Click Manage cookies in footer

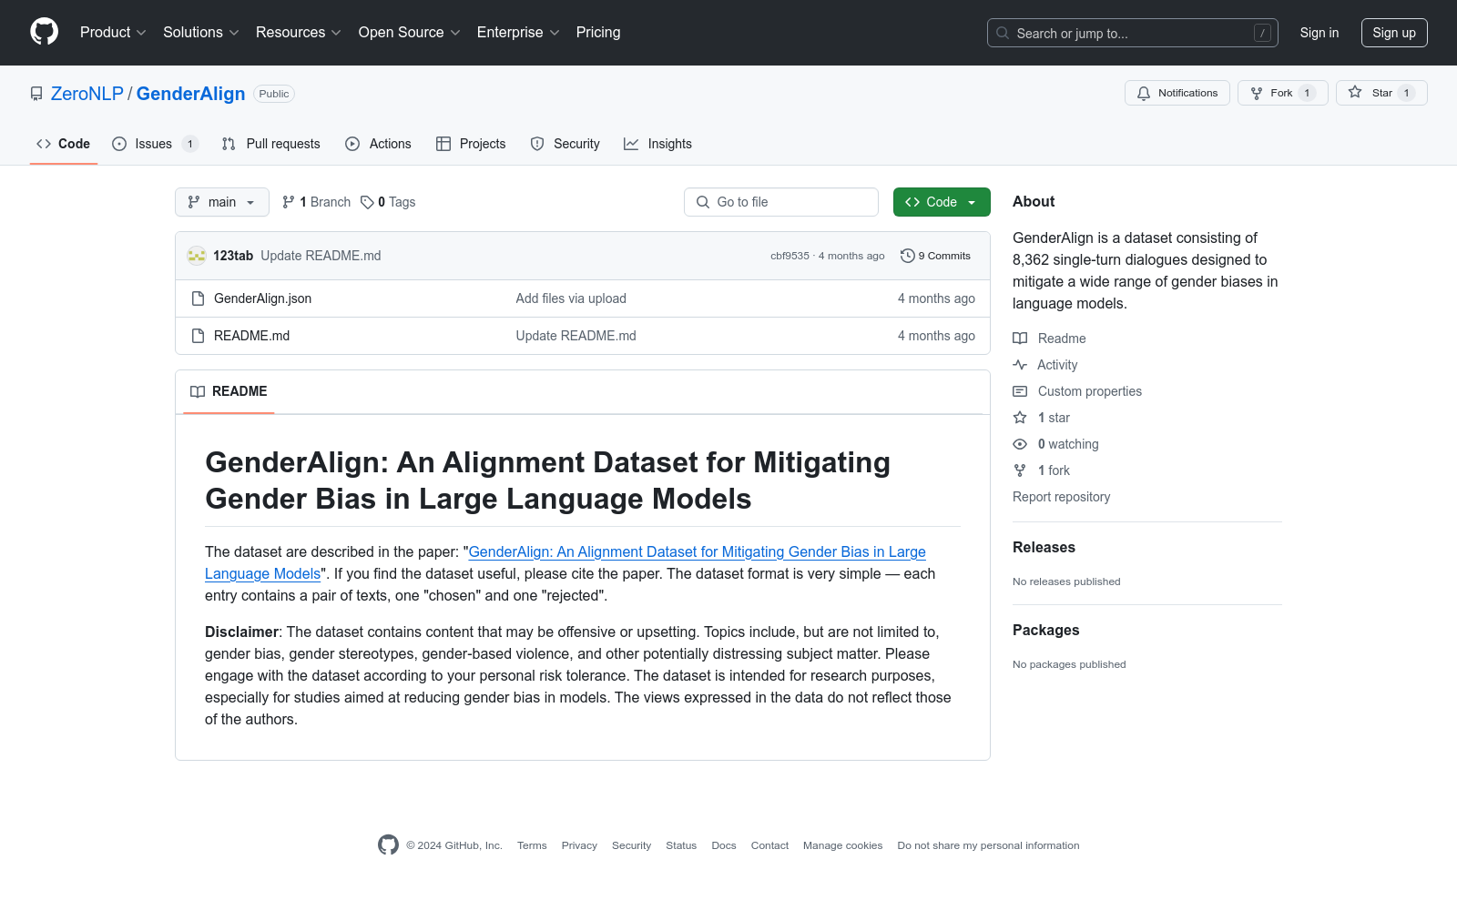point(842,845)
